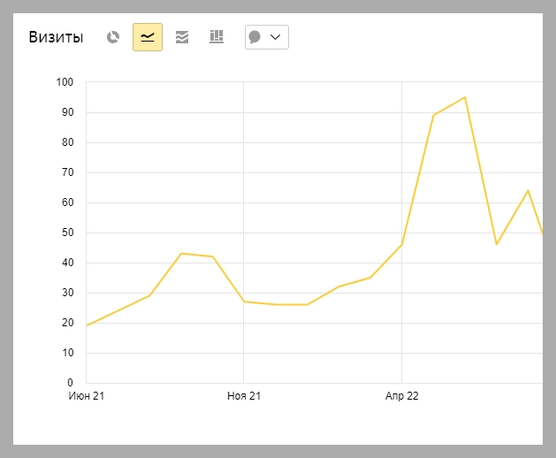Click the line point above Апр 22

point(401,244)
